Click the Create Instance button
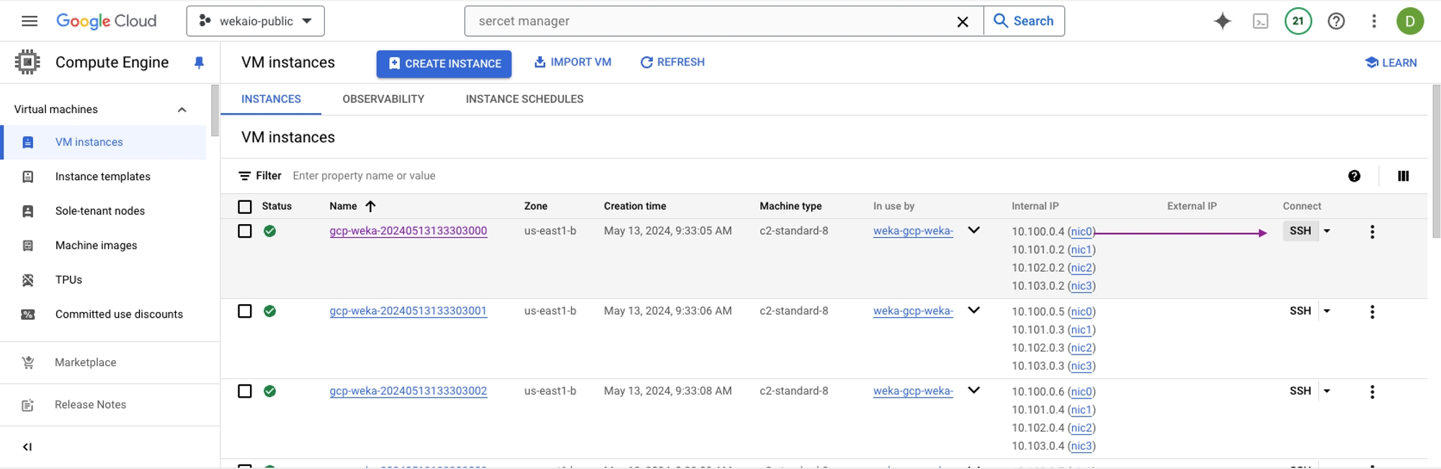 [x=444, y=63]
